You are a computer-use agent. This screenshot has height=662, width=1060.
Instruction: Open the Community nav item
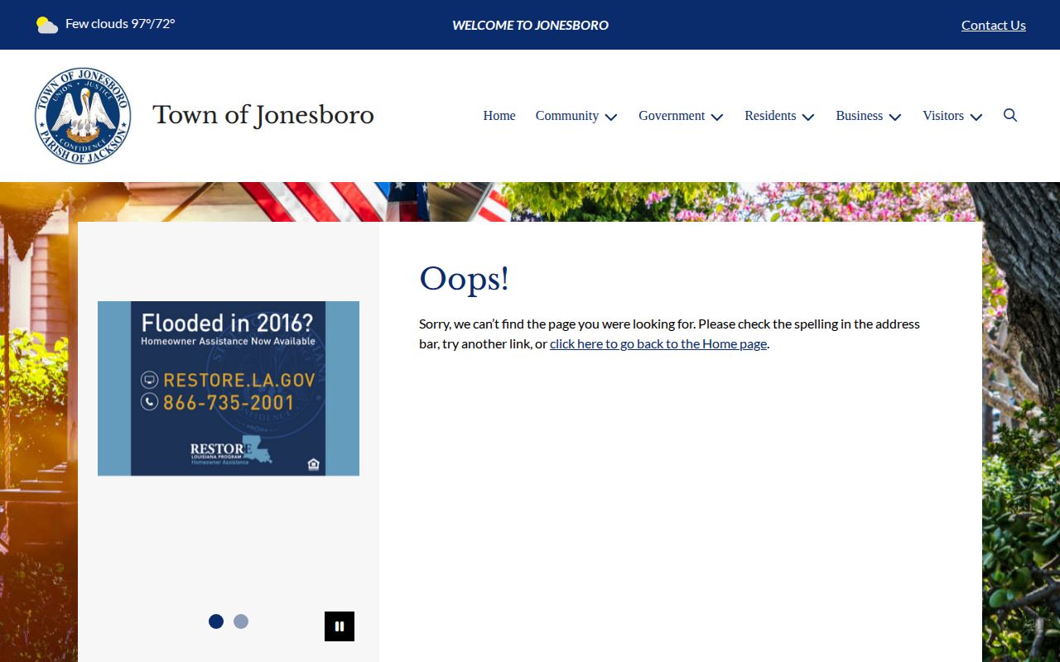coord(567,116)
